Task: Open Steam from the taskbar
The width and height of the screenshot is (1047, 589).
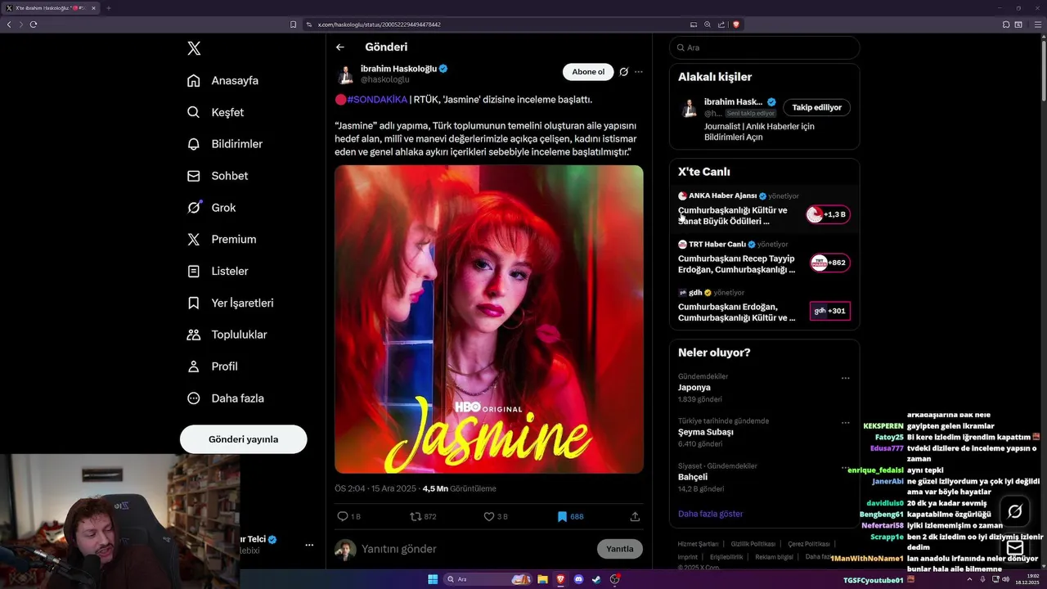Action: (x=596, y=579)
